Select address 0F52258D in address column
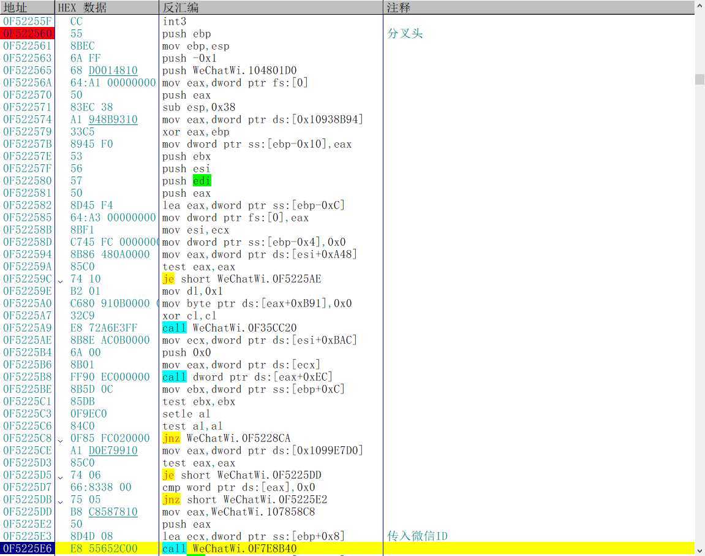 pyautogui.click(x=28, y=242)
